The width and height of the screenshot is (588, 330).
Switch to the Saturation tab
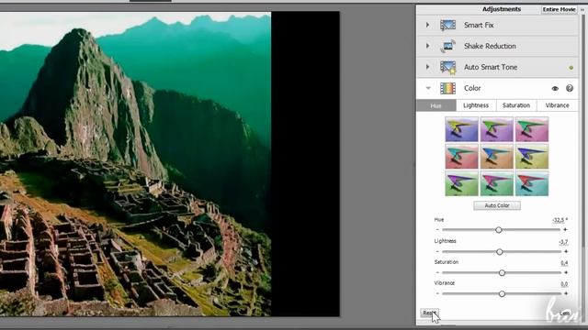click(516, 105)
